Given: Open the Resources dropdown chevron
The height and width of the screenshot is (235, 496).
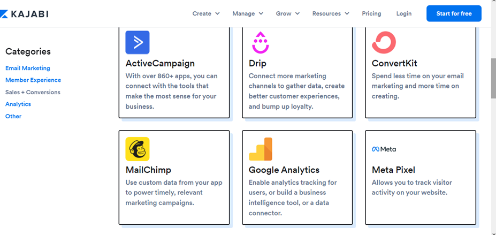Looking at the screenshot, I should [347, 13].
